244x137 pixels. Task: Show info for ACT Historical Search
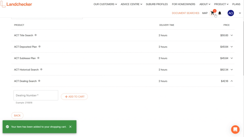41,69
